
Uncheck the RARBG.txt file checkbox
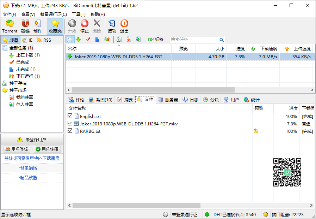pos(70,131)
